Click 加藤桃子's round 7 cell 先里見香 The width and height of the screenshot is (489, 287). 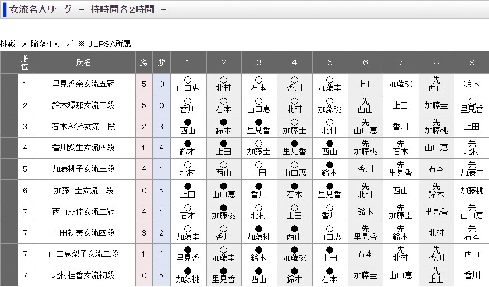coord(401,169)
